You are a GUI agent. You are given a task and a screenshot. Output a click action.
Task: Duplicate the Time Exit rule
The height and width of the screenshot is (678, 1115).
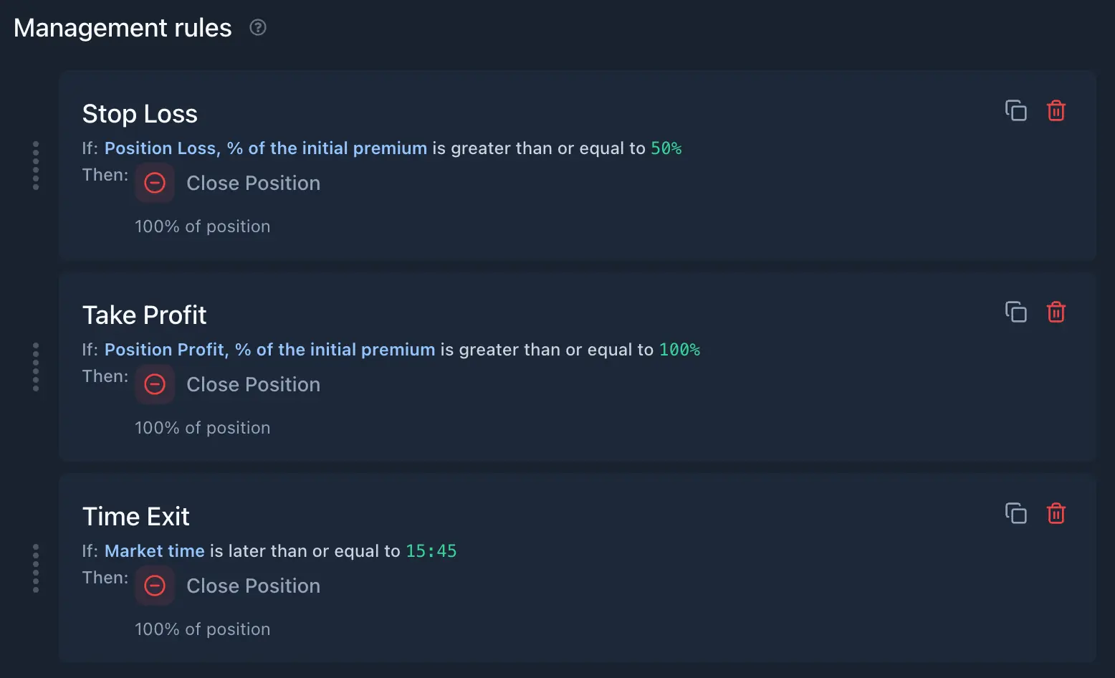[x=1015, y=514]
